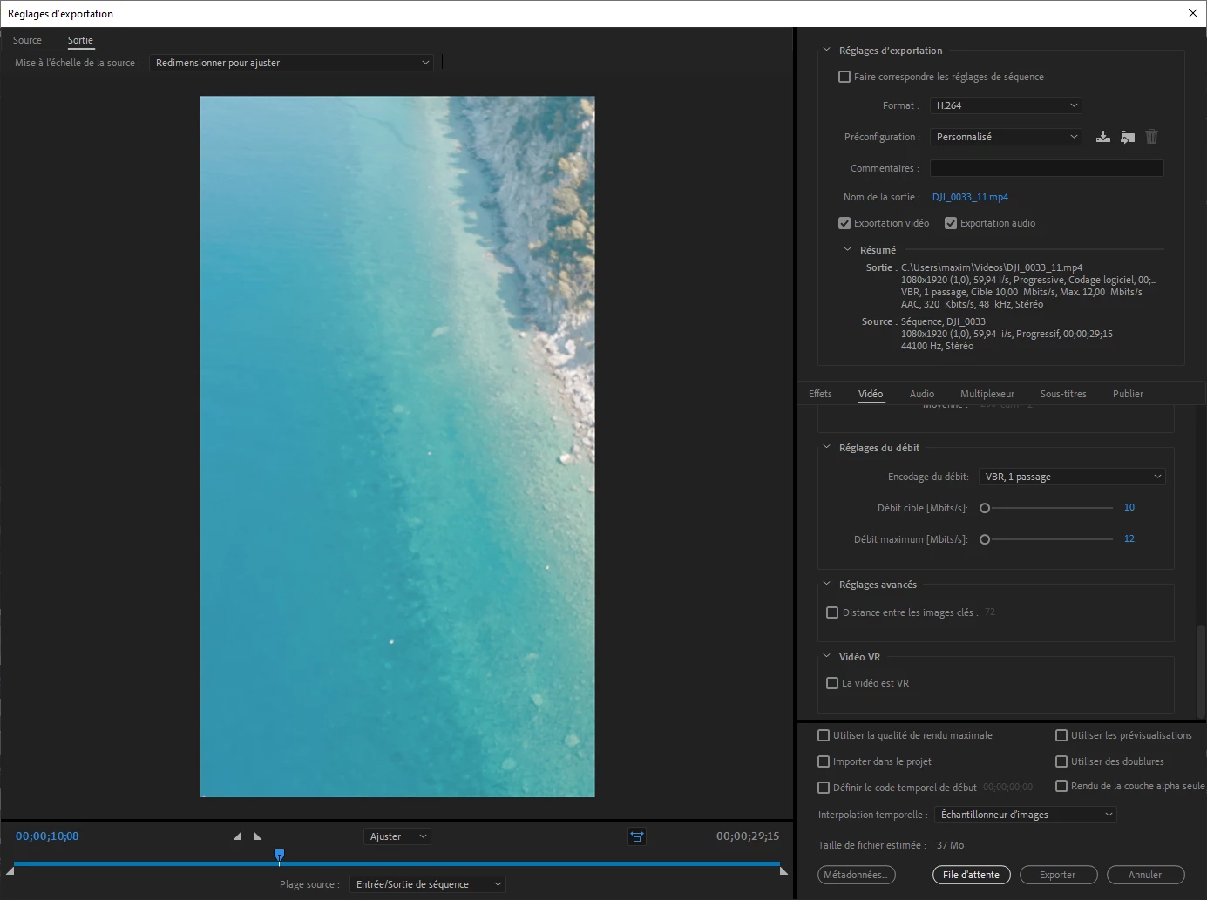The width and height of the screenshot is (1207, 900).
Task: Toggle the aspect ratio correction icon
Action: 637,836
